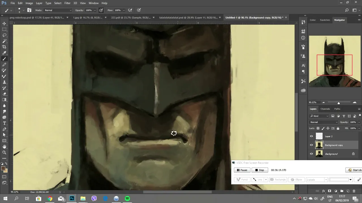Select the Eyedropper tool
This screenshot has width=362, height=203.
(x=4, y=53)
